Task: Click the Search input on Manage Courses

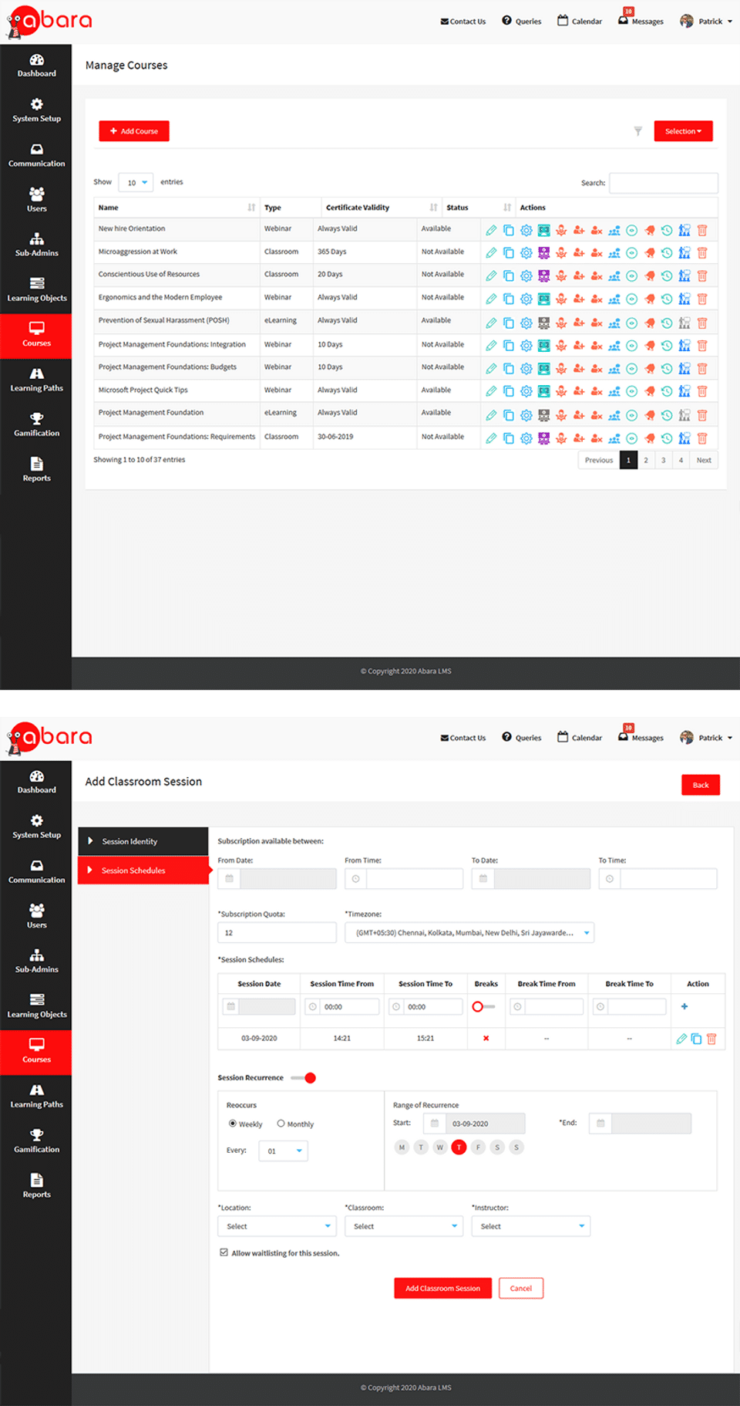Action: 664,183
